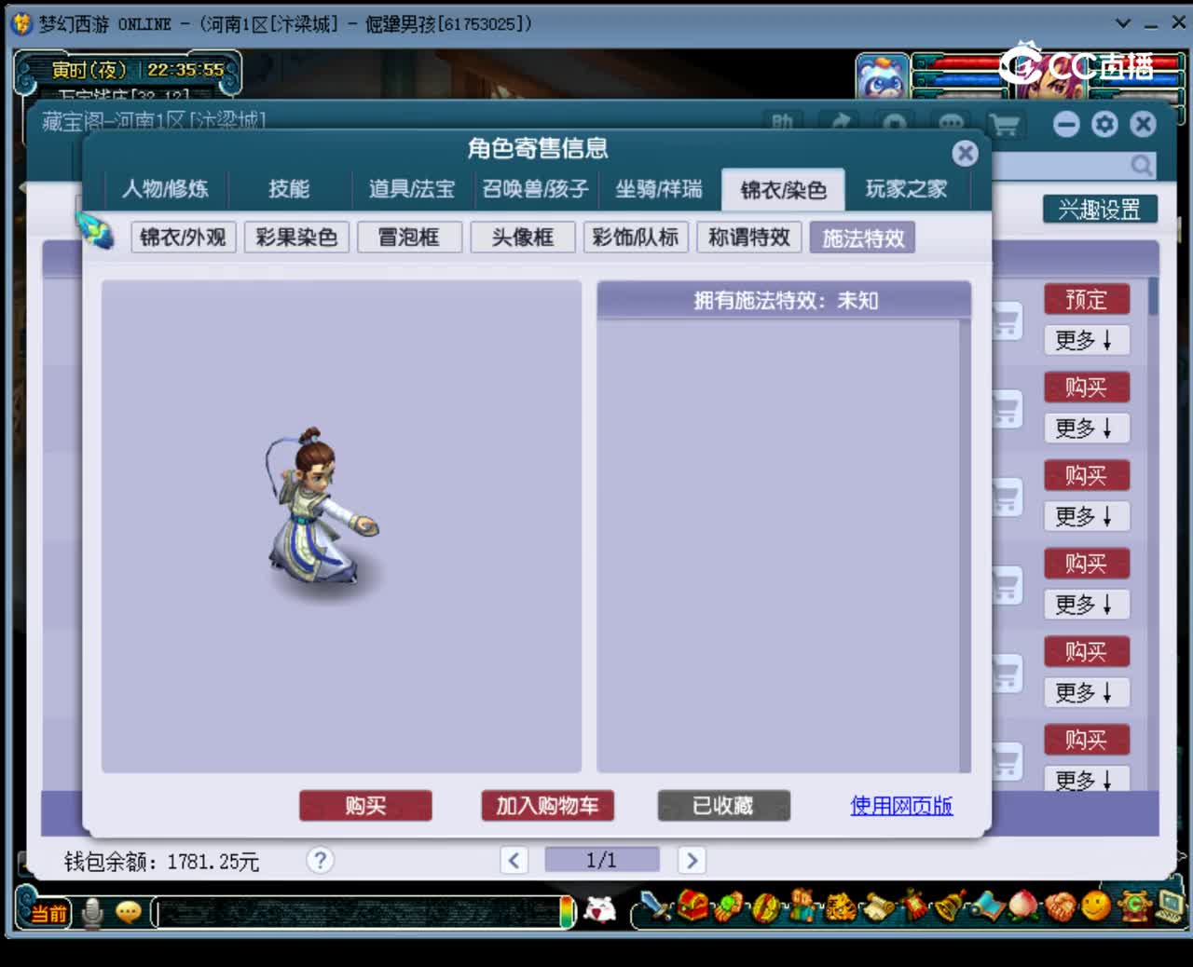Click the character preview model

pyautogui.click(x=322, y=508)
